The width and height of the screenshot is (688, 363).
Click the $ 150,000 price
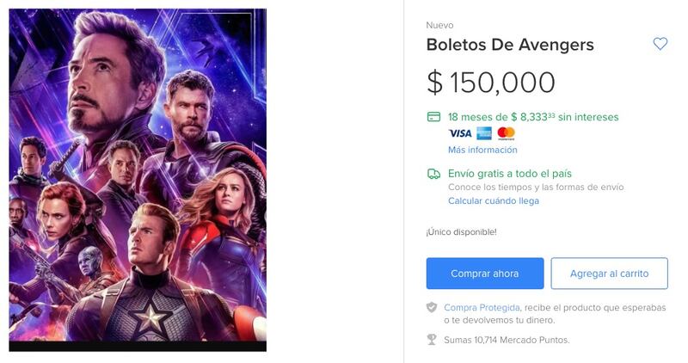491,83
